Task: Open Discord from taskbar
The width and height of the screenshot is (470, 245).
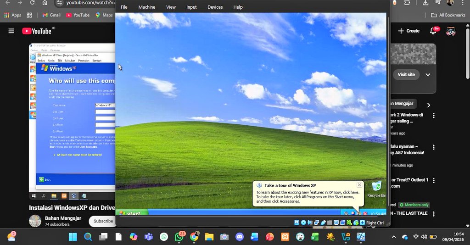Action: coord(240,237)
